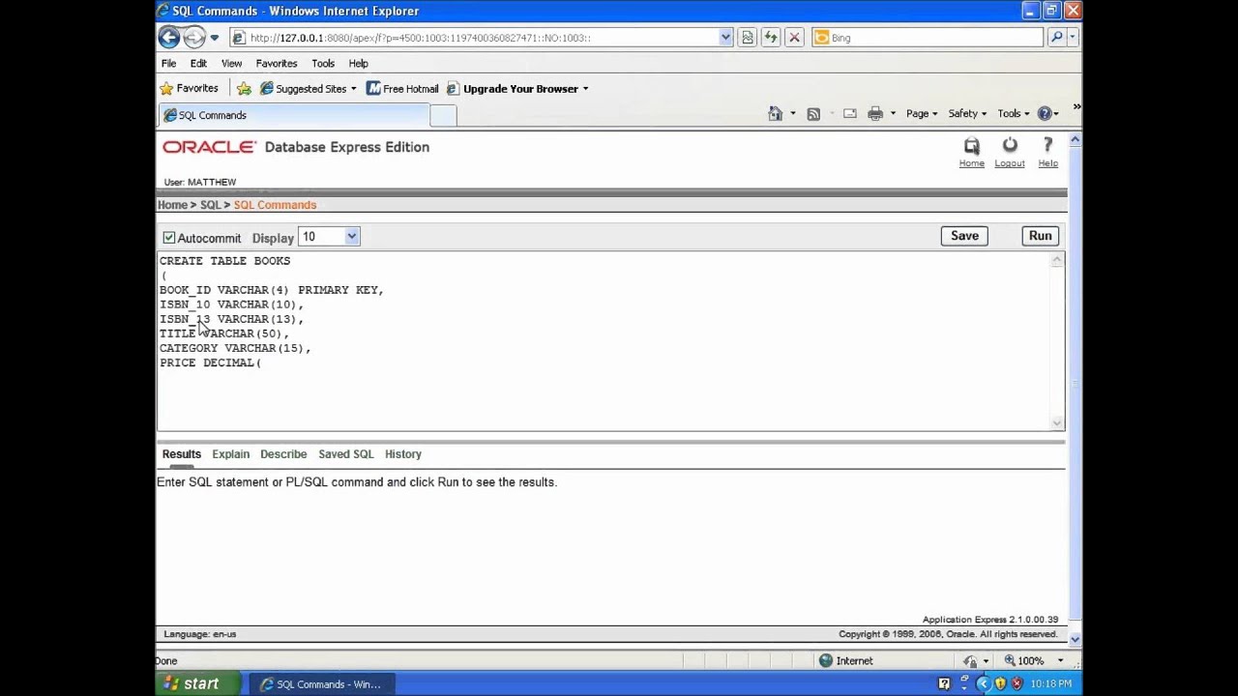
Task: Click the browser Back arrow button
Action: click(x=169, y=38)
